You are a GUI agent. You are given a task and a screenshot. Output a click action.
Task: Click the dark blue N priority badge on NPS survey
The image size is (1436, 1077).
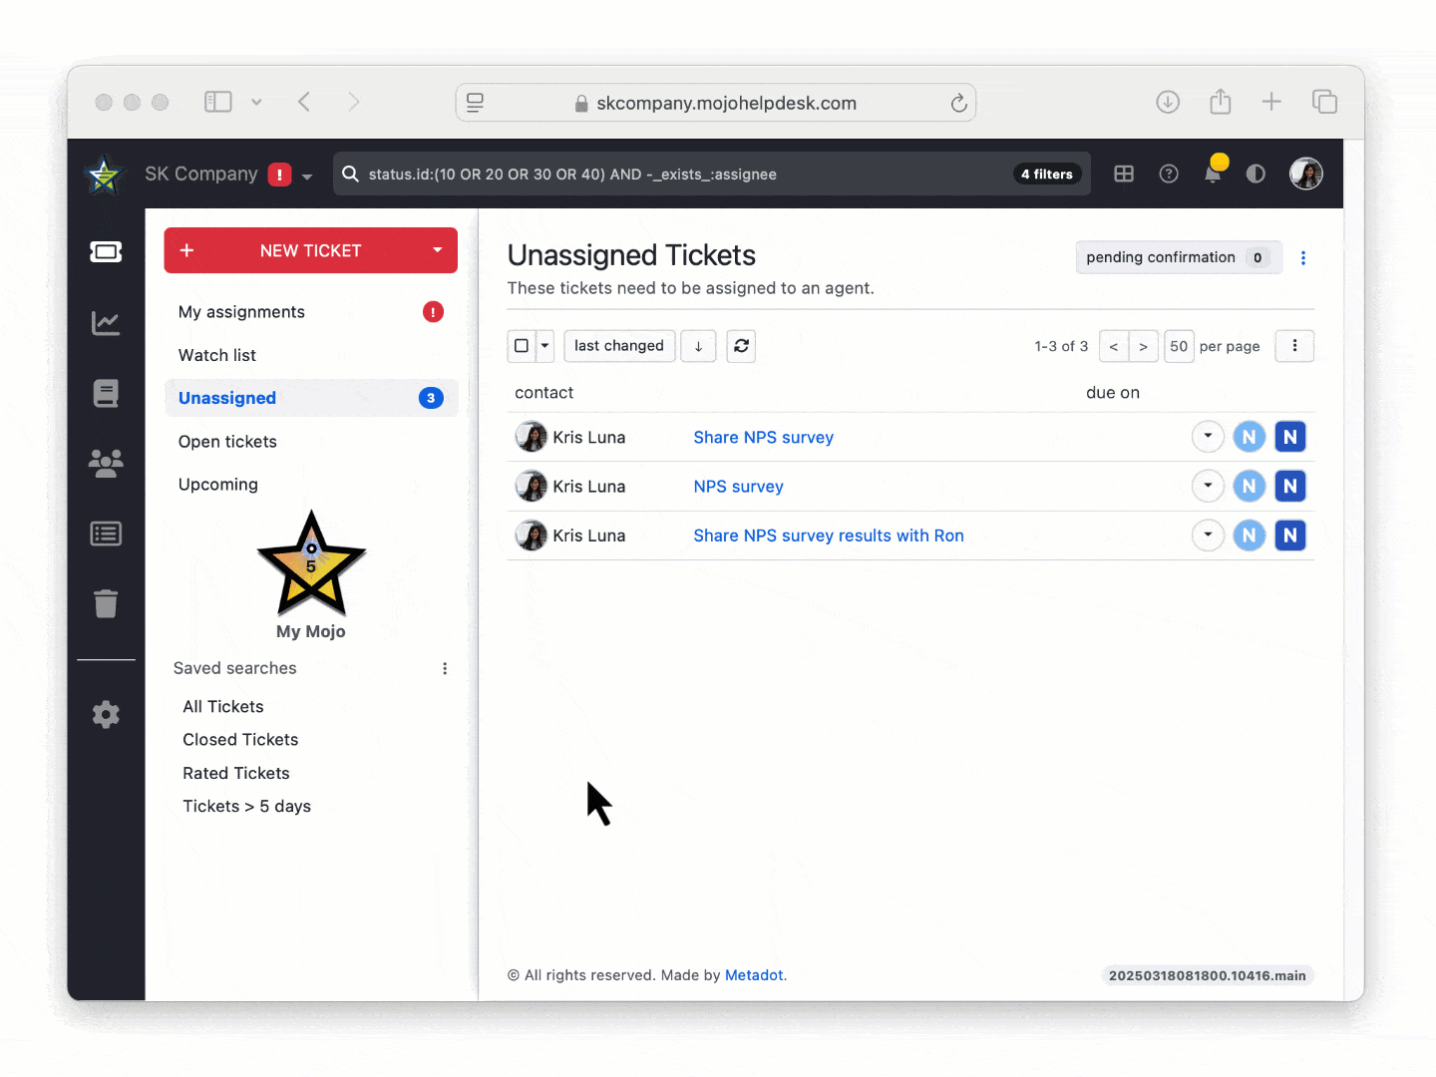coord(1290,487)
